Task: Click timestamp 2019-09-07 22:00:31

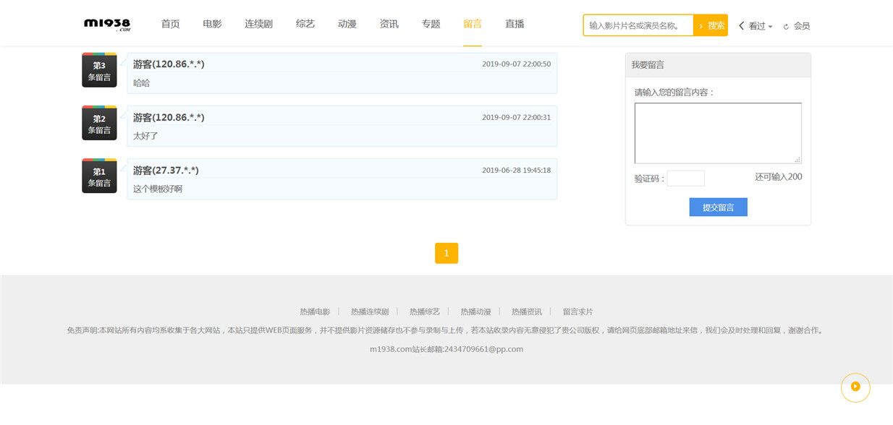Action: coord(517,117)
